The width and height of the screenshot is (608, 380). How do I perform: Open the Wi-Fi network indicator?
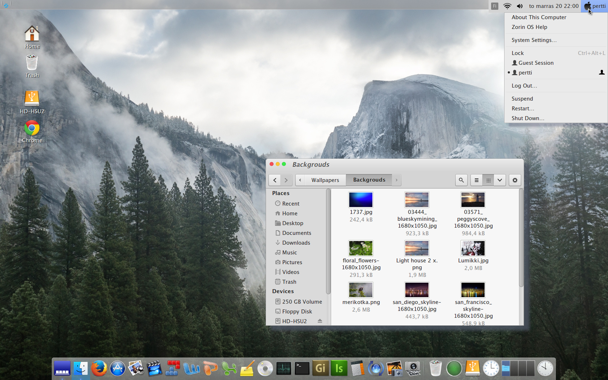click(507, 6)
